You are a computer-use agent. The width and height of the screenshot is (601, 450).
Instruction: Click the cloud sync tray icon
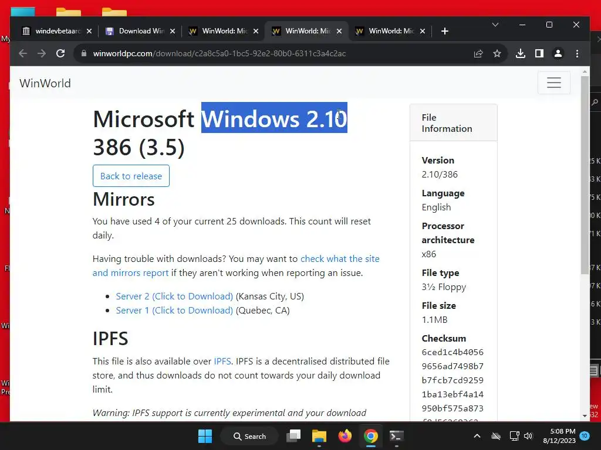496,436
